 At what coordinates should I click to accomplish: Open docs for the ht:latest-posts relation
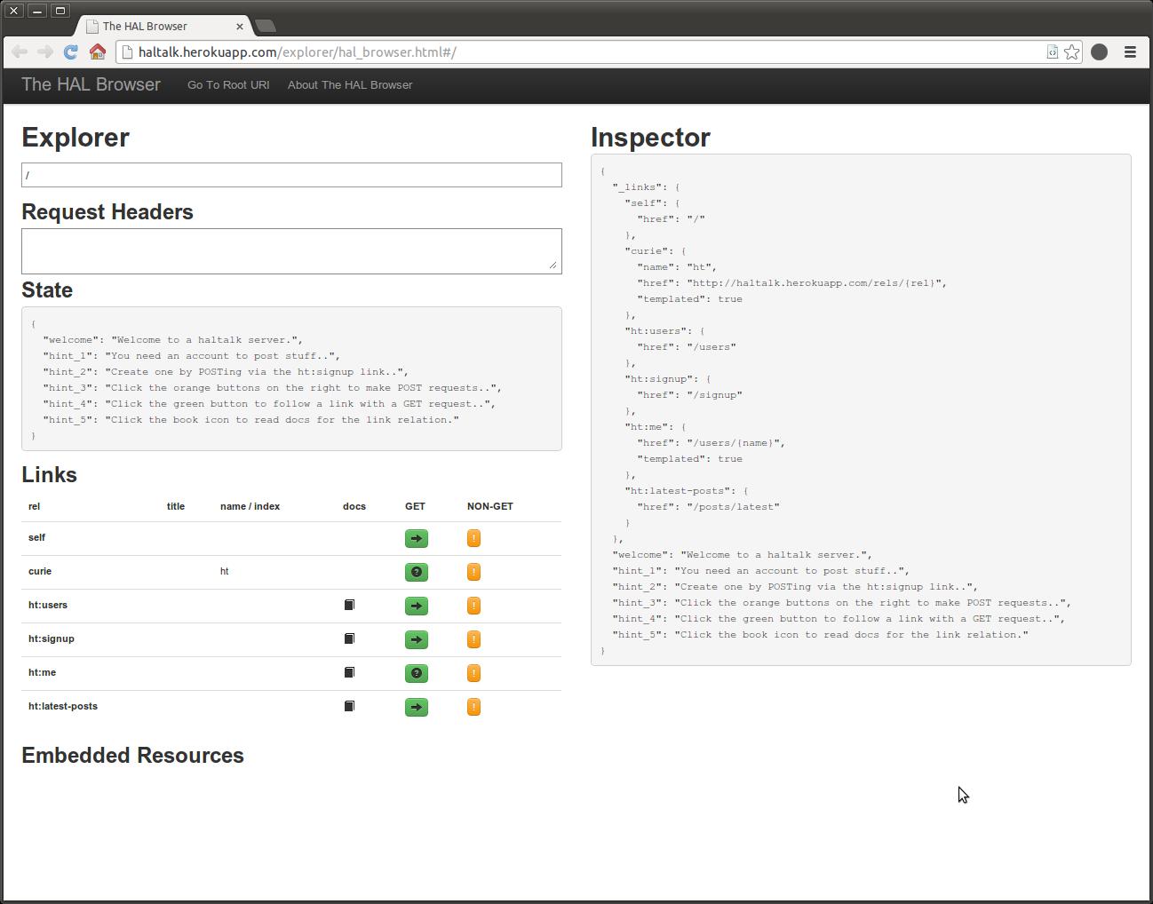(348, 706)
